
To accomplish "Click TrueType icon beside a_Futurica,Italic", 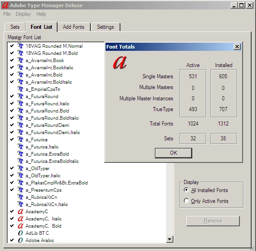I will [x=20, y=147].
